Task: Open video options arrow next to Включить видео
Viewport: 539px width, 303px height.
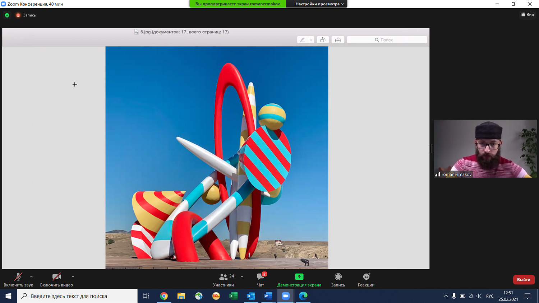Action: (73, 276)
